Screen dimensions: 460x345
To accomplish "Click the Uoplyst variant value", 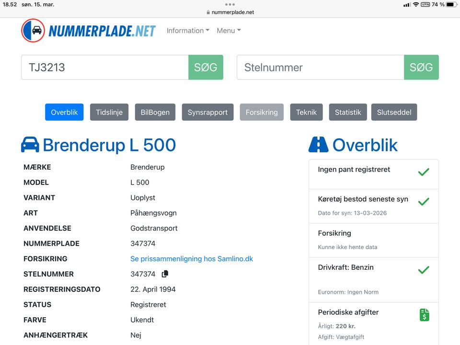I will pyautogui.click(x=143, y=198).
